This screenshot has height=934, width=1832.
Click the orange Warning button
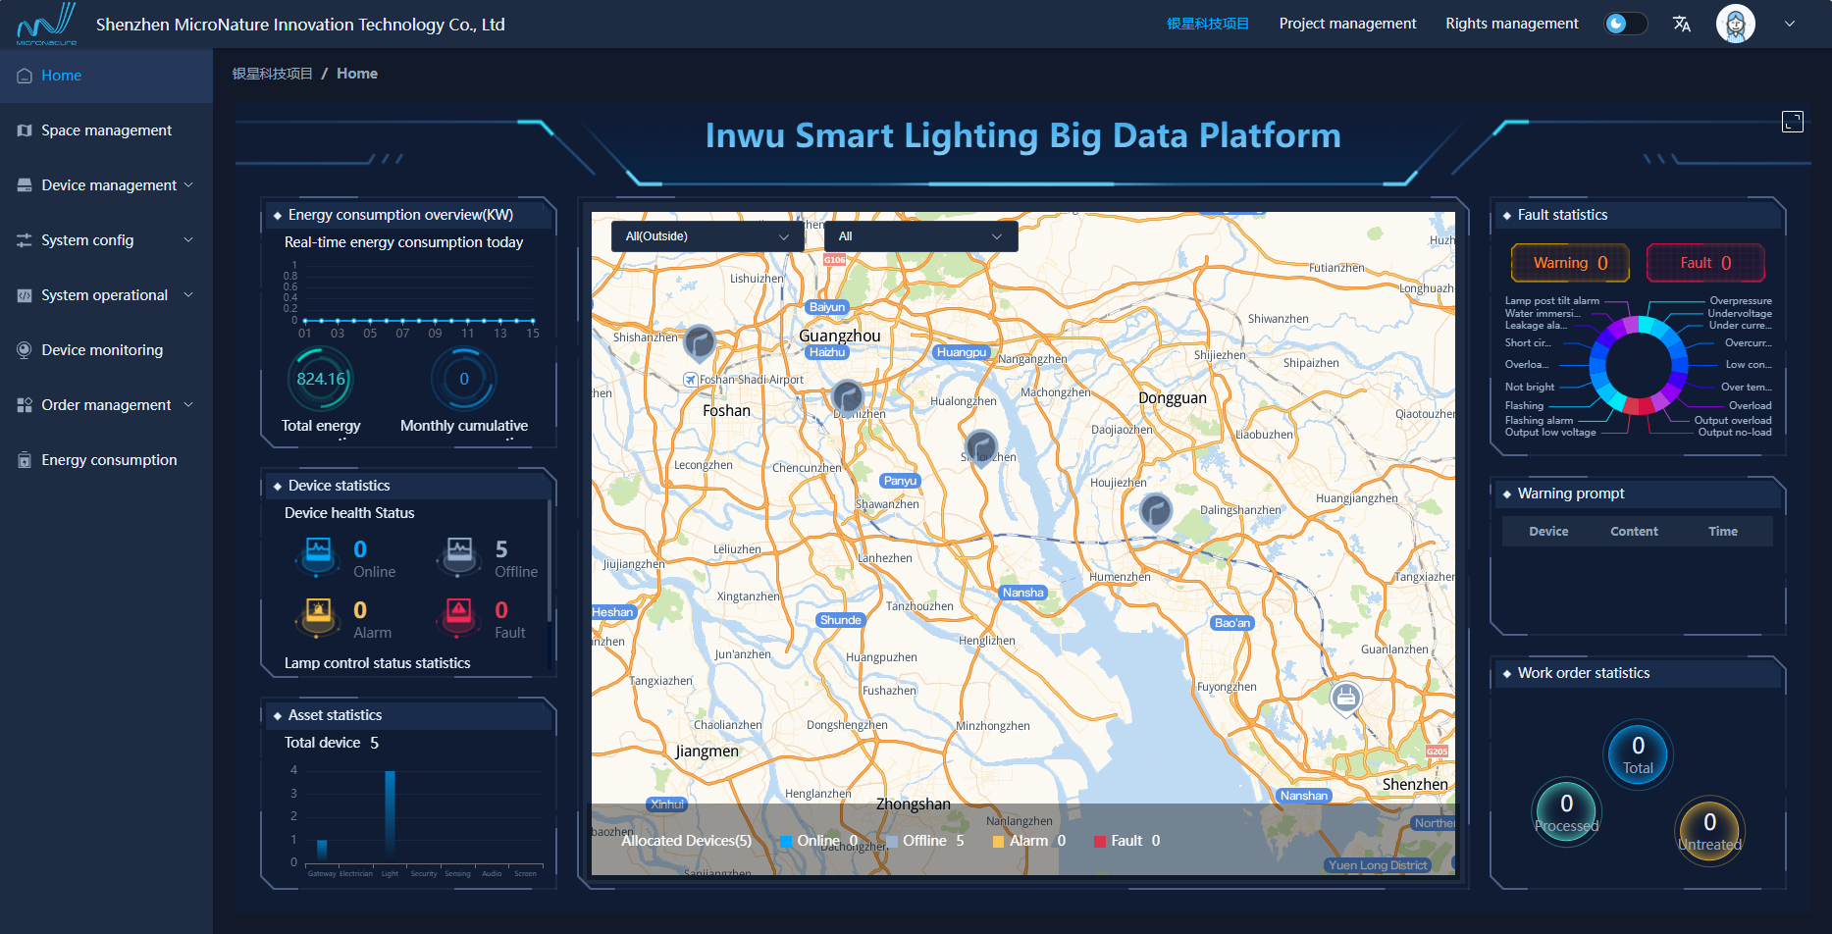coord(1569,263)
